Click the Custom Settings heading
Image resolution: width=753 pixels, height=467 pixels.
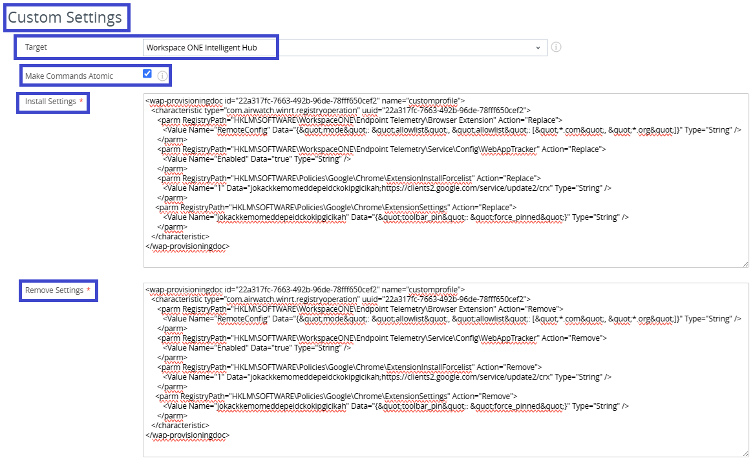tap(65, 17)
